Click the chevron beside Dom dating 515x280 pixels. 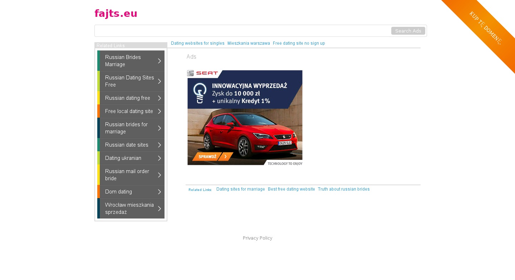coord(160,192)
